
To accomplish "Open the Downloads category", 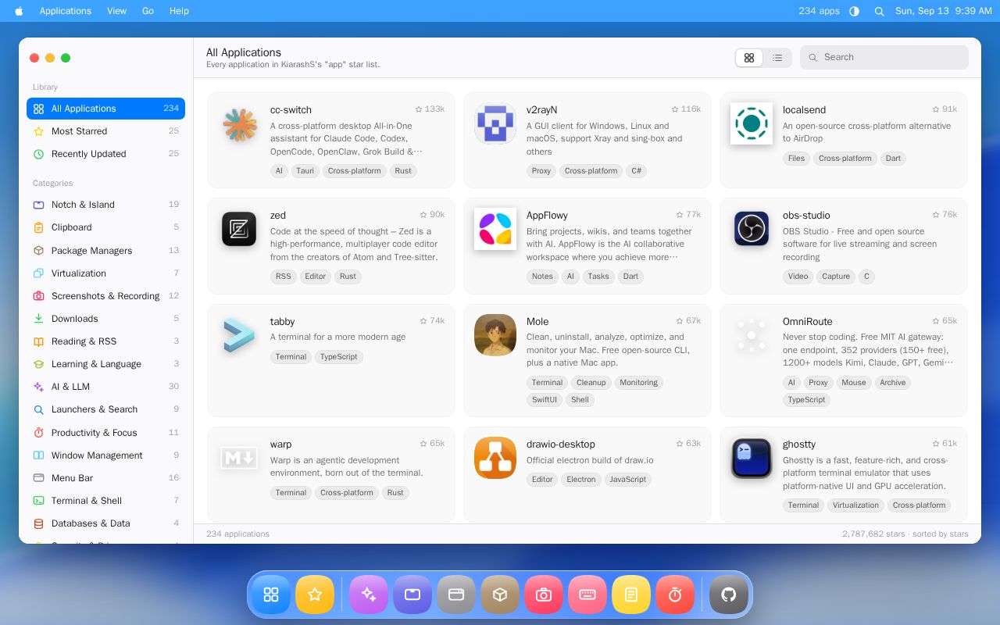I will coord(105,319).
